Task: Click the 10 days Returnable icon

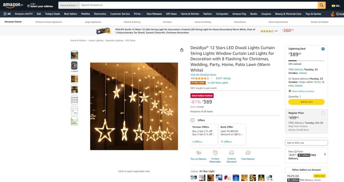Action: [215, 153]
